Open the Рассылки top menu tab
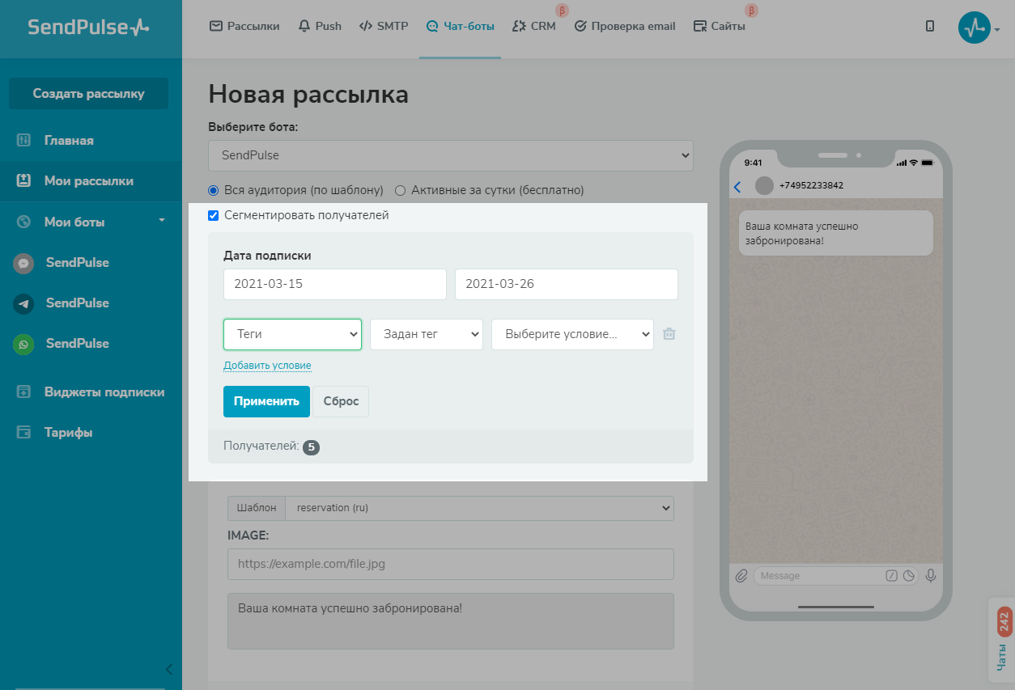 click(x=244, y=26)
